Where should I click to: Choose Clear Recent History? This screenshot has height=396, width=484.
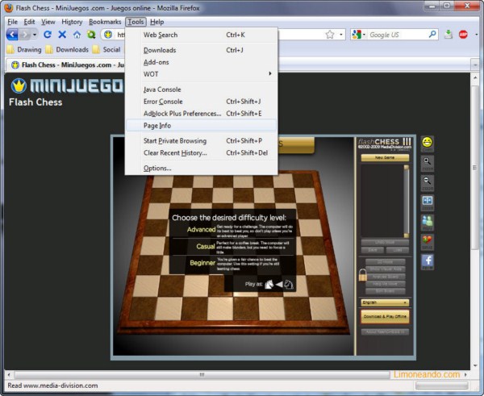pos(201,152)
